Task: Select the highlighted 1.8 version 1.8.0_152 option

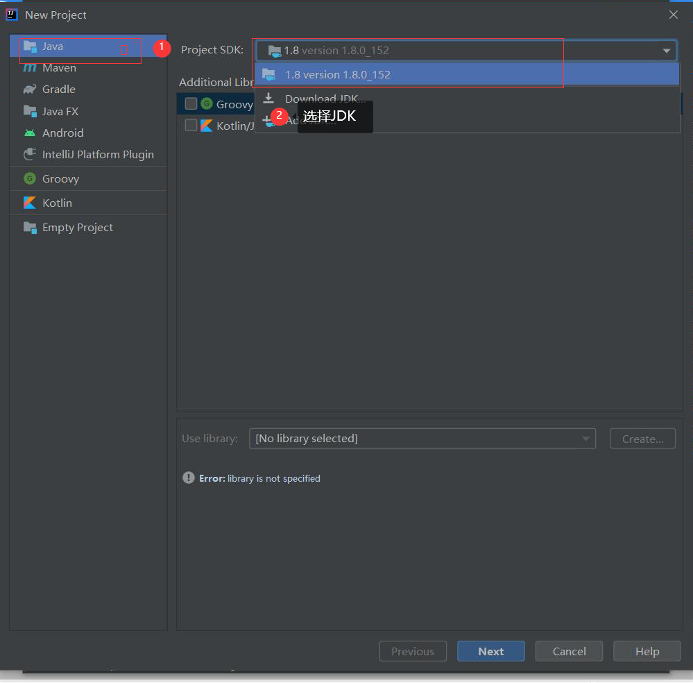Action: pyautogui.click(x=467, y=74)
